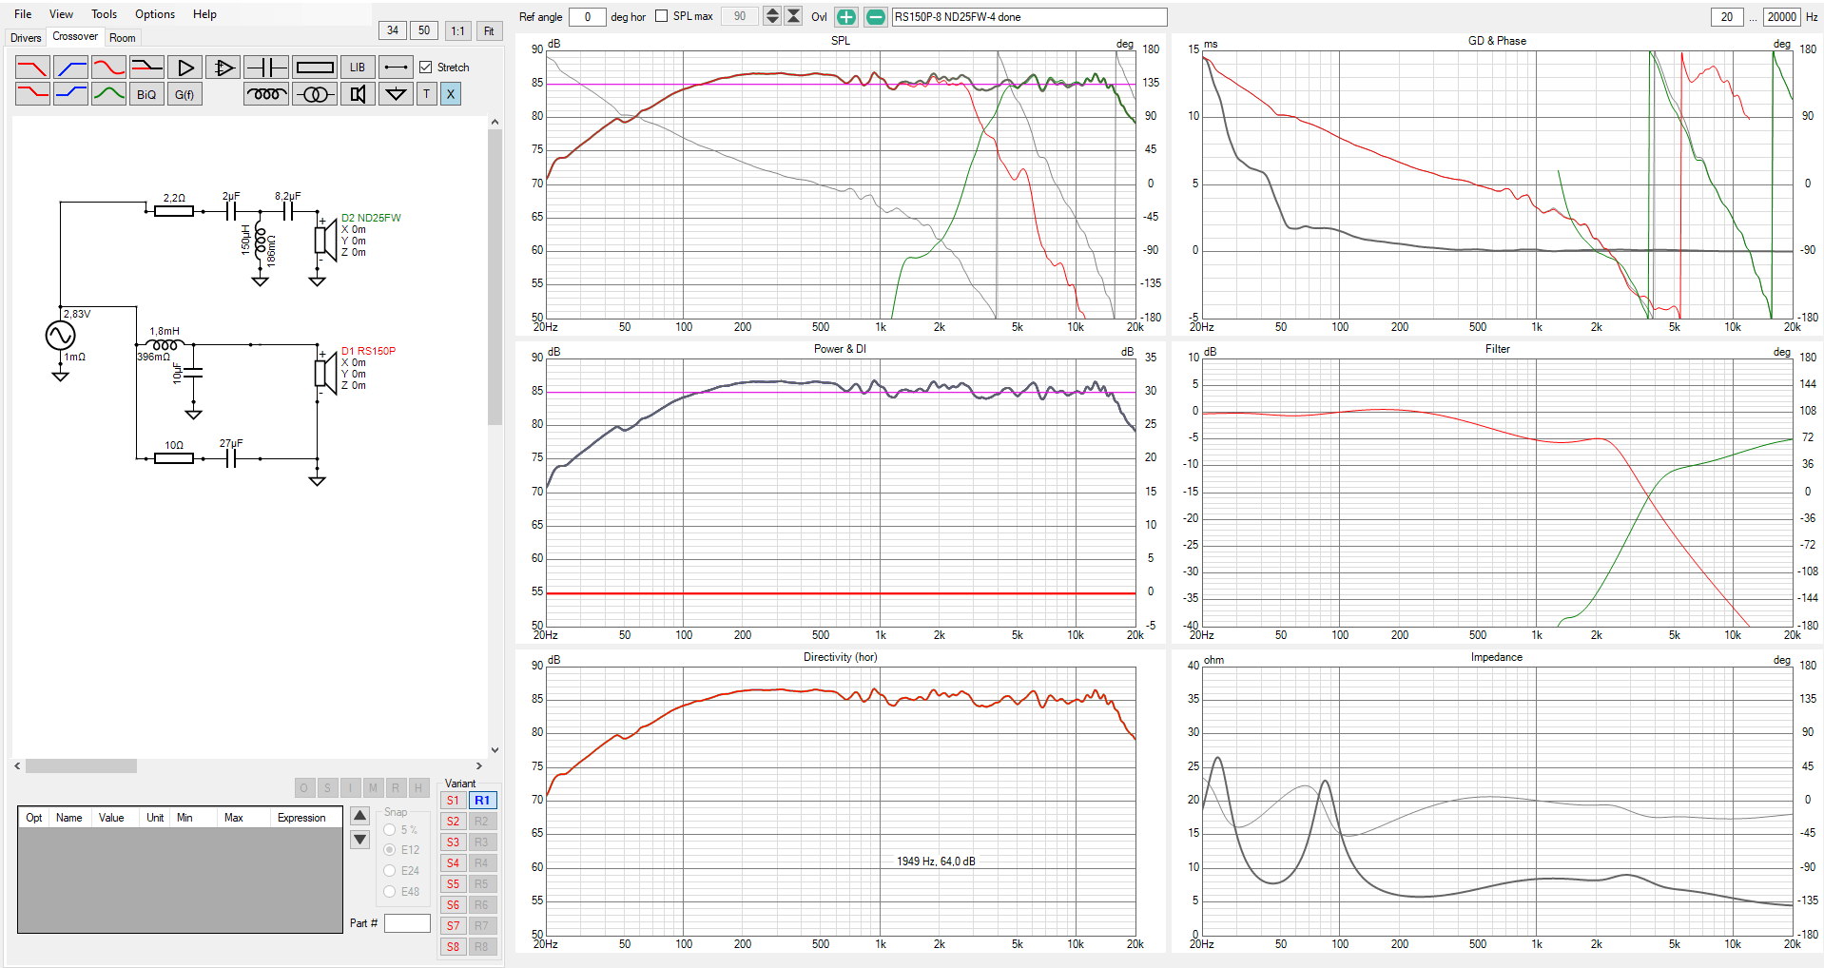Image resolution: width=1824 pixels, height=968 pixels.
Task: Select variant S2 button
Action: point(454,822)
